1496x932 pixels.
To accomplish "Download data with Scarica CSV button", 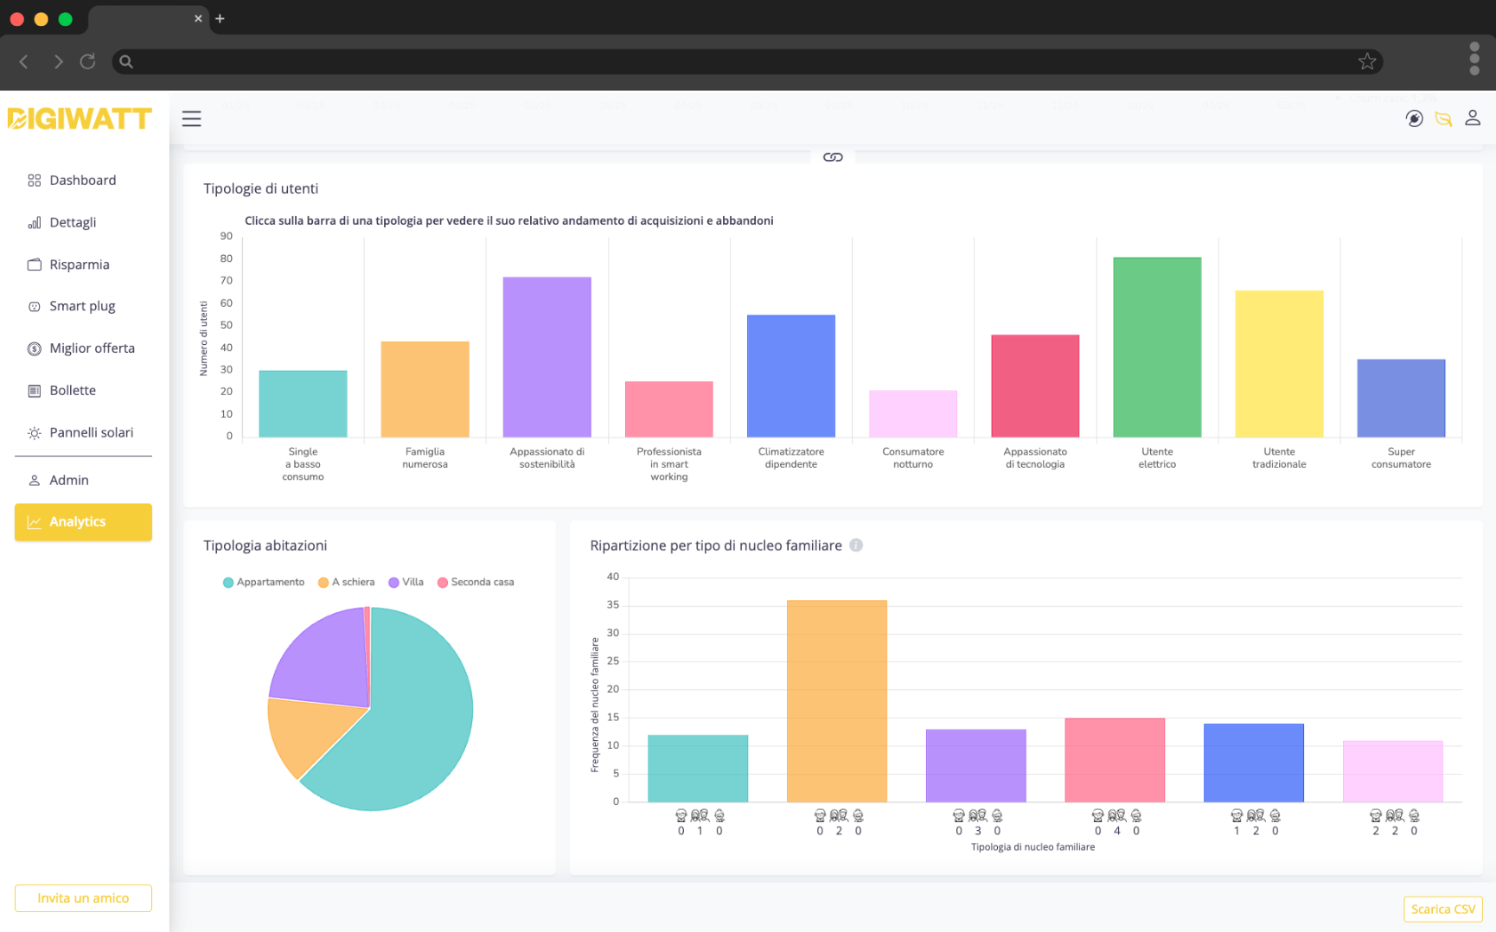I will click(x=1442, y=910).
